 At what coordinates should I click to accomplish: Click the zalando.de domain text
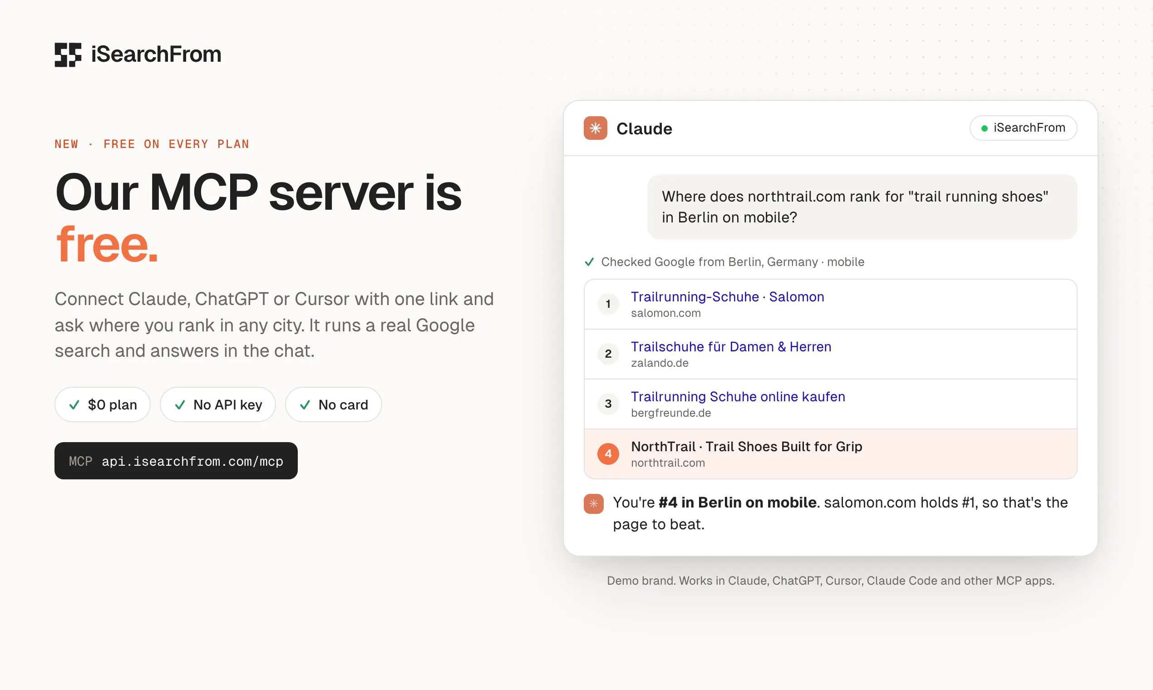(x=660, y=363)
